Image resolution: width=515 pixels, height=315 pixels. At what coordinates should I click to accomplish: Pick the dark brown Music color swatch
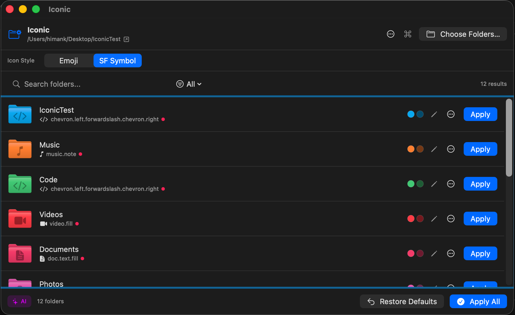point(420,149)
